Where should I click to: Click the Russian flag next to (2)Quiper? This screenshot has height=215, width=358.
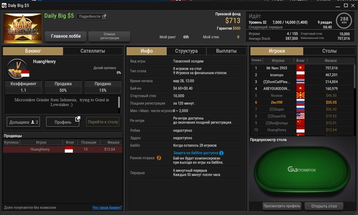(300, 109)
